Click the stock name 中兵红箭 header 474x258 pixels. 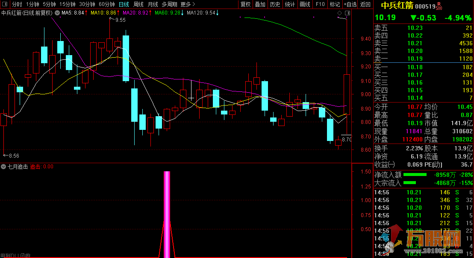[x=397, y=6]
